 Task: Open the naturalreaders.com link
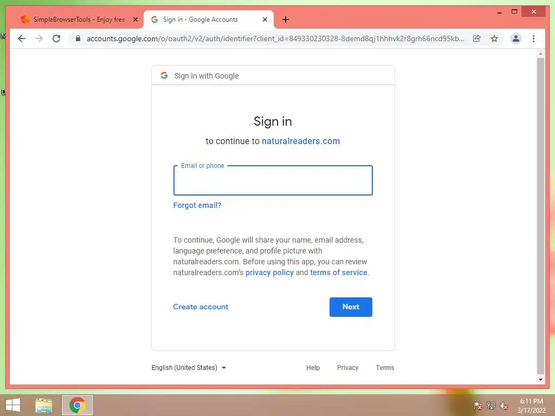pos(301,141)
